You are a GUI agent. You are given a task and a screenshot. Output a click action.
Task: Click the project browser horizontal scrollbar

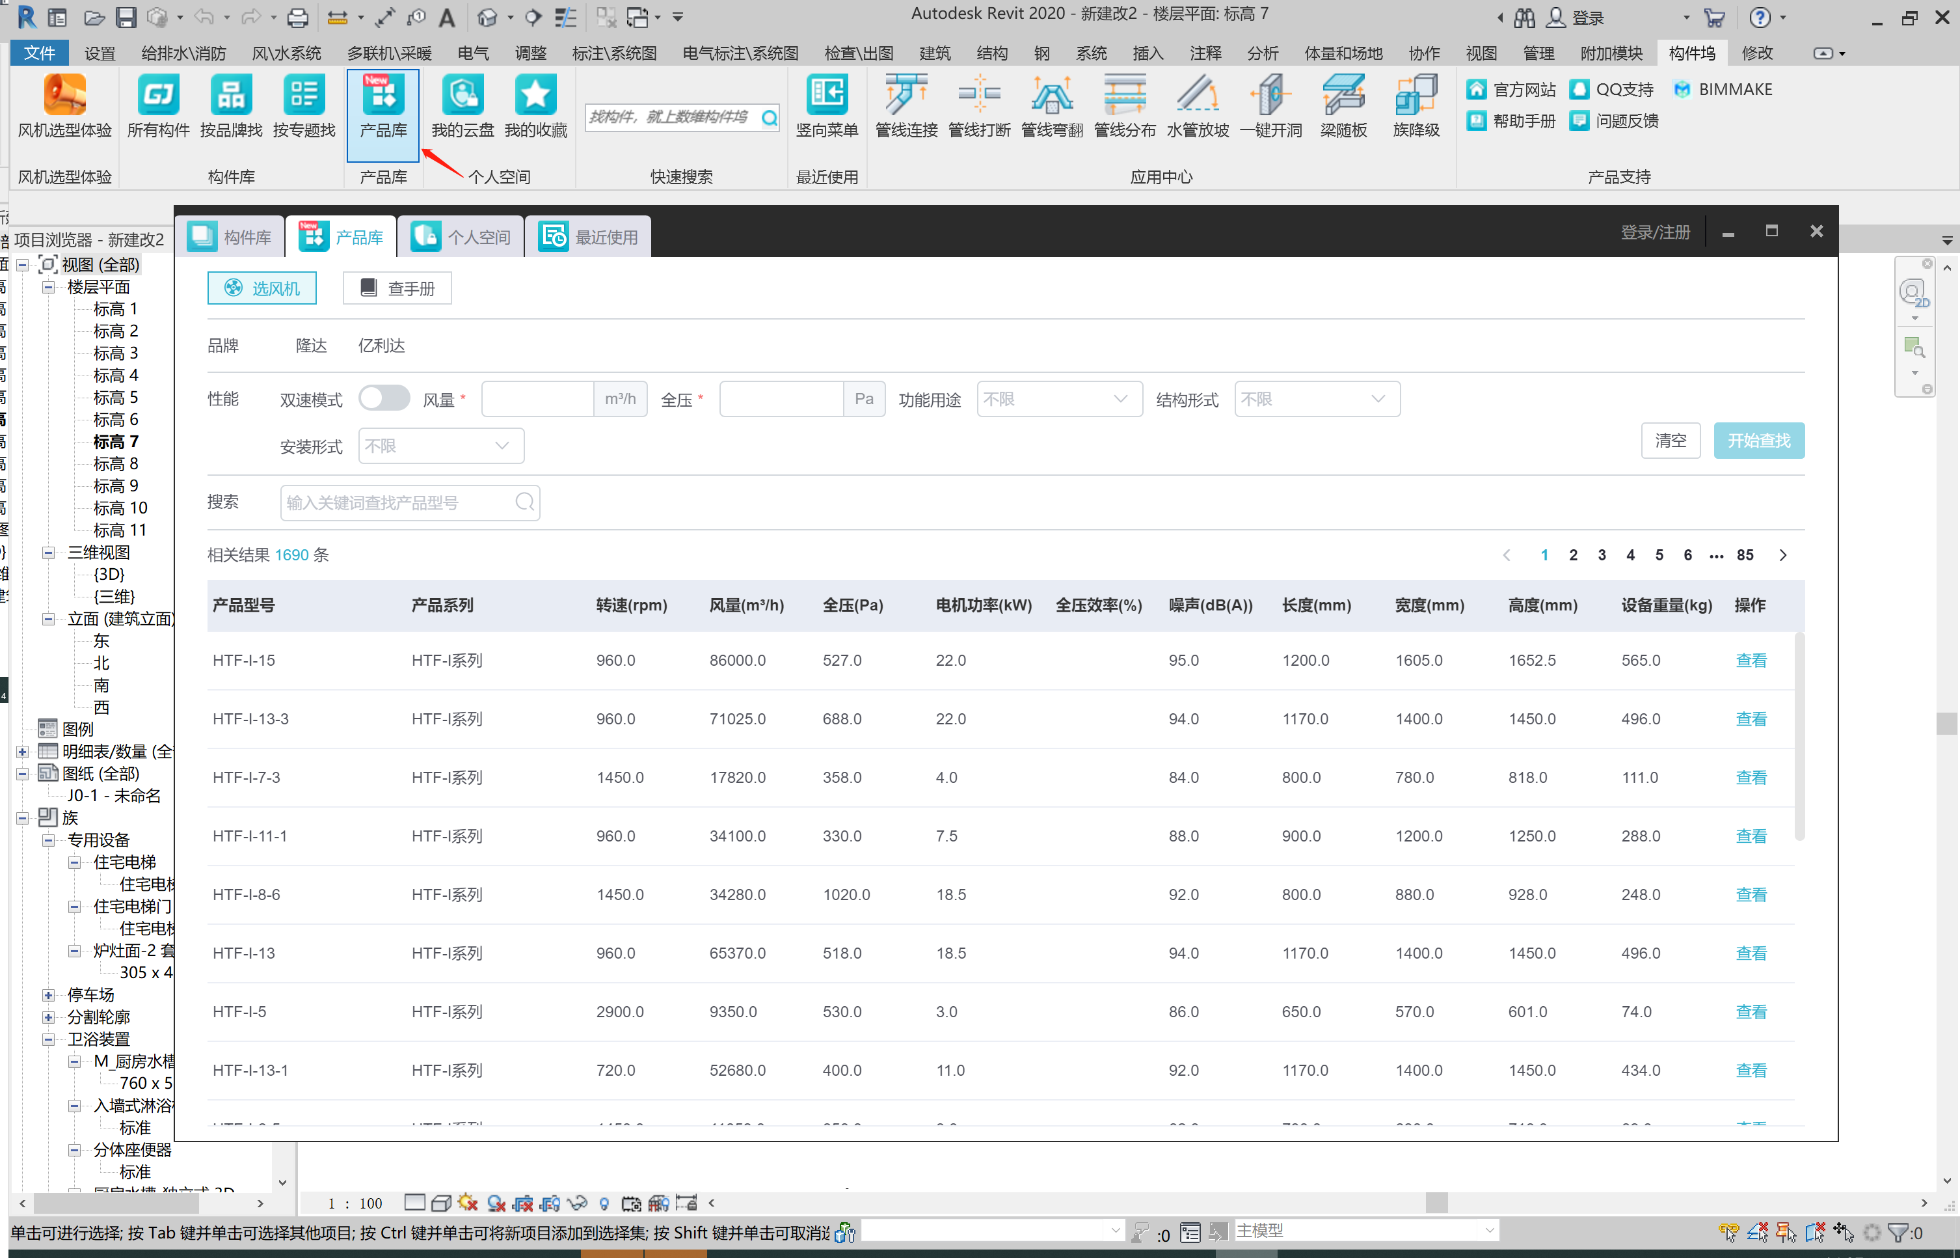116,1203
